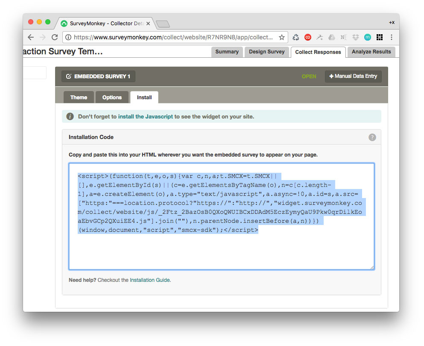Open the NI extension icon
The height and width of the screenshot is (346, 424).
pyautogui.click(x=343, y=37)
